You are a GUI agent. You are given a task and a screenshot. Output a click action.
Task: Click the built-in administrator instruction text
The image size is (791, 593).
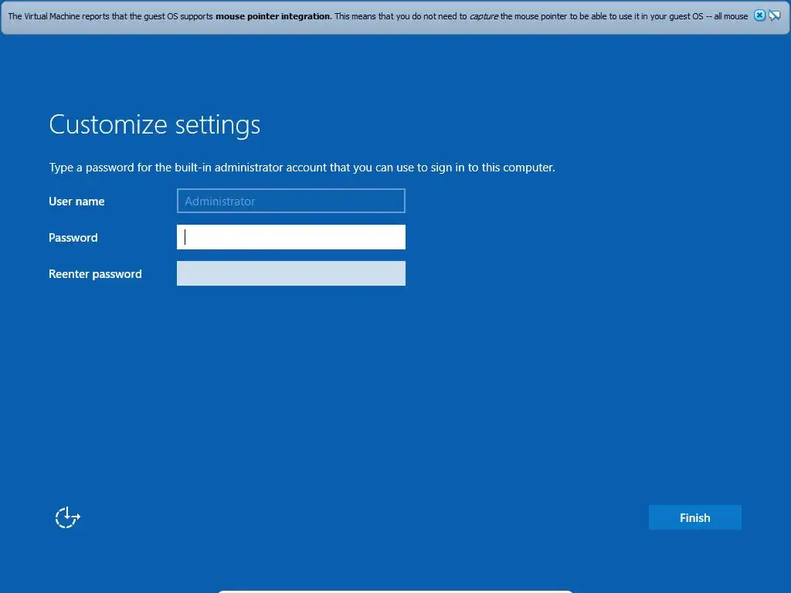302,168
